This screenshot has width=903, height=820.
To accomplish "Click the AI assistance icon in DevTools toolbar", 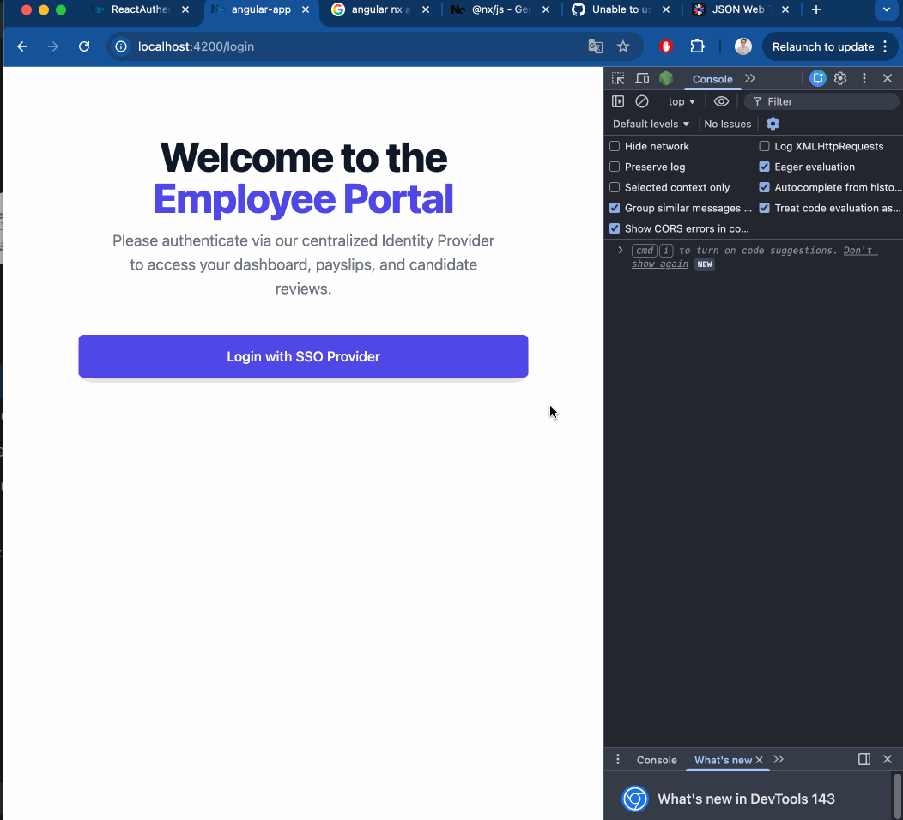I will (x=817, y=78).
